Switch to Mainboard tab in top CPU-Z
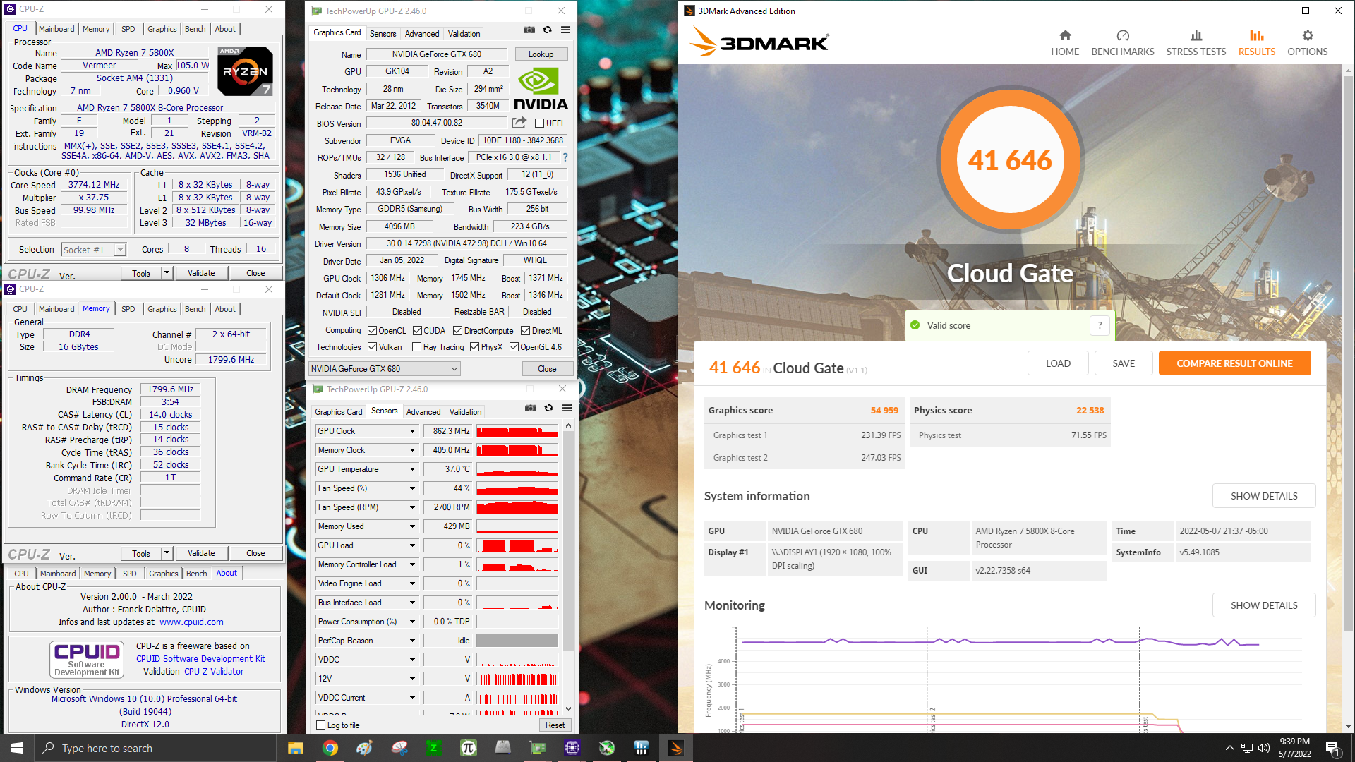This screenshot has width=1355, height=762. click(x=56, y=29)
